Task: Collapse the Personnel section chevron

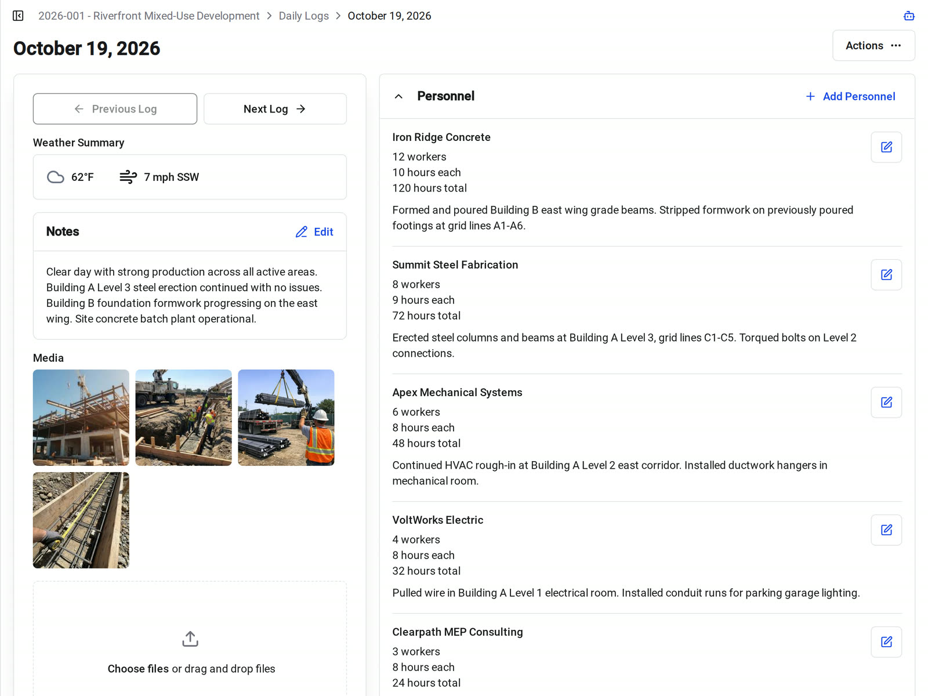Action: click(398, 96)
